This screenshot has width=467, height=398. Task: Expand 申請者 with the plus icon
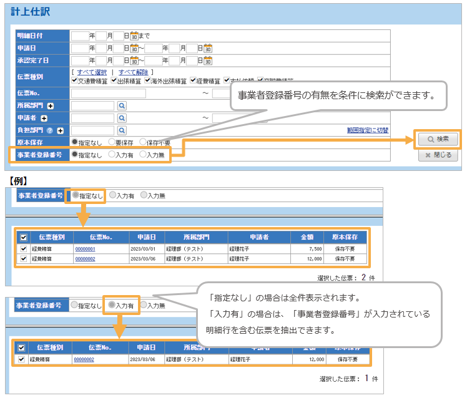44,118
